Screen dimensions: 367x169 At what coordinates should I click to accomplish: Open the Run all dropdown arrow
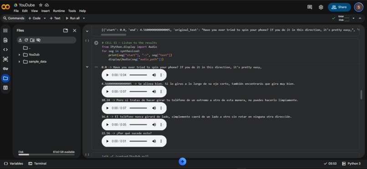pos(84,18)
